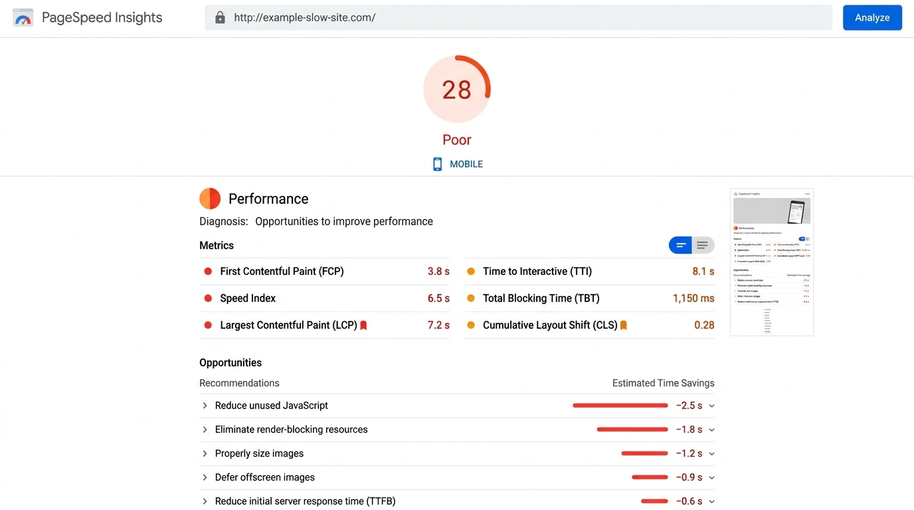This screenshot has width=914, height=510.
Task: Click the 6.5 s Speed Index value
Action: pyautogui.click(x=438, y=299)
